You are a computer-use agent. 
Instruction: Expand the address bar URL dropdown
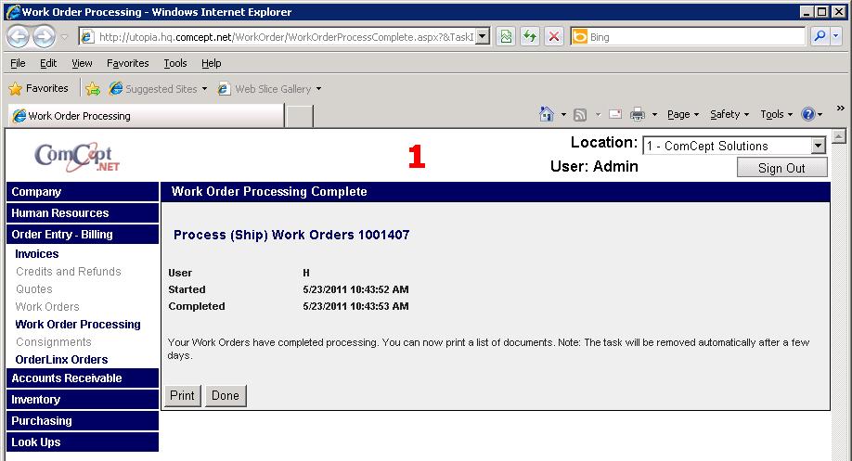click(x=484, y=37)
